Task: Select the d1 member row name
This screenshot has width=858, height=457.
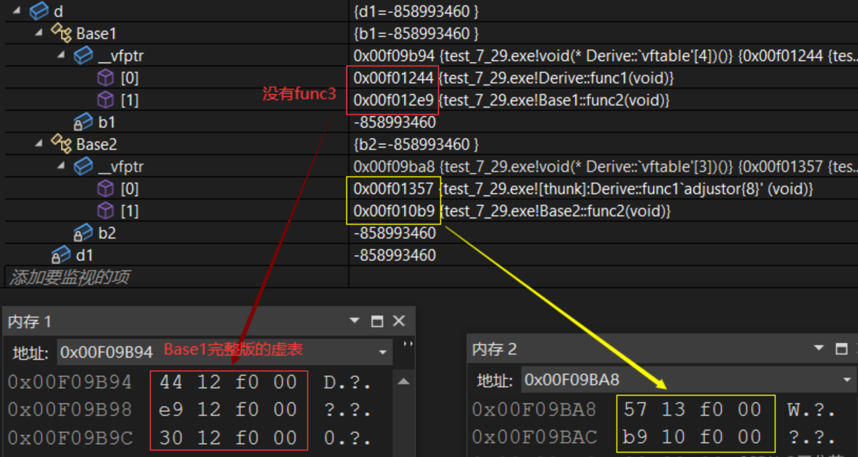Action: pyautogui.click(x=84, y=255)
